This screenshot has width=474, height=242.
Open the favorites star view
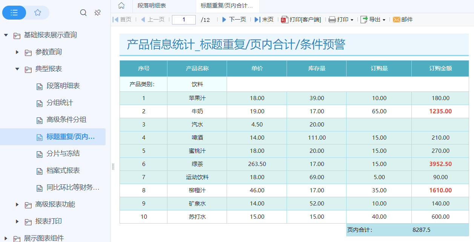(x=38, y=13)
